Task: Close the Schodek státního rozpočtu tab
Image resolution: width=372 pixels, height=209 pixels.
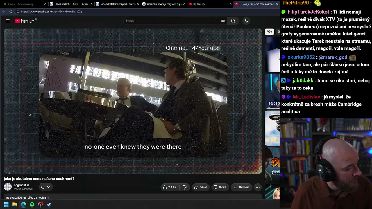Action: pos(138,4)
